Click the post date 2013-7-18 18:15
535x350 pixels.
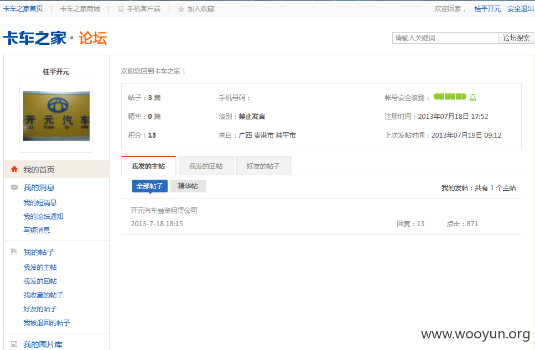coord(157,224)
